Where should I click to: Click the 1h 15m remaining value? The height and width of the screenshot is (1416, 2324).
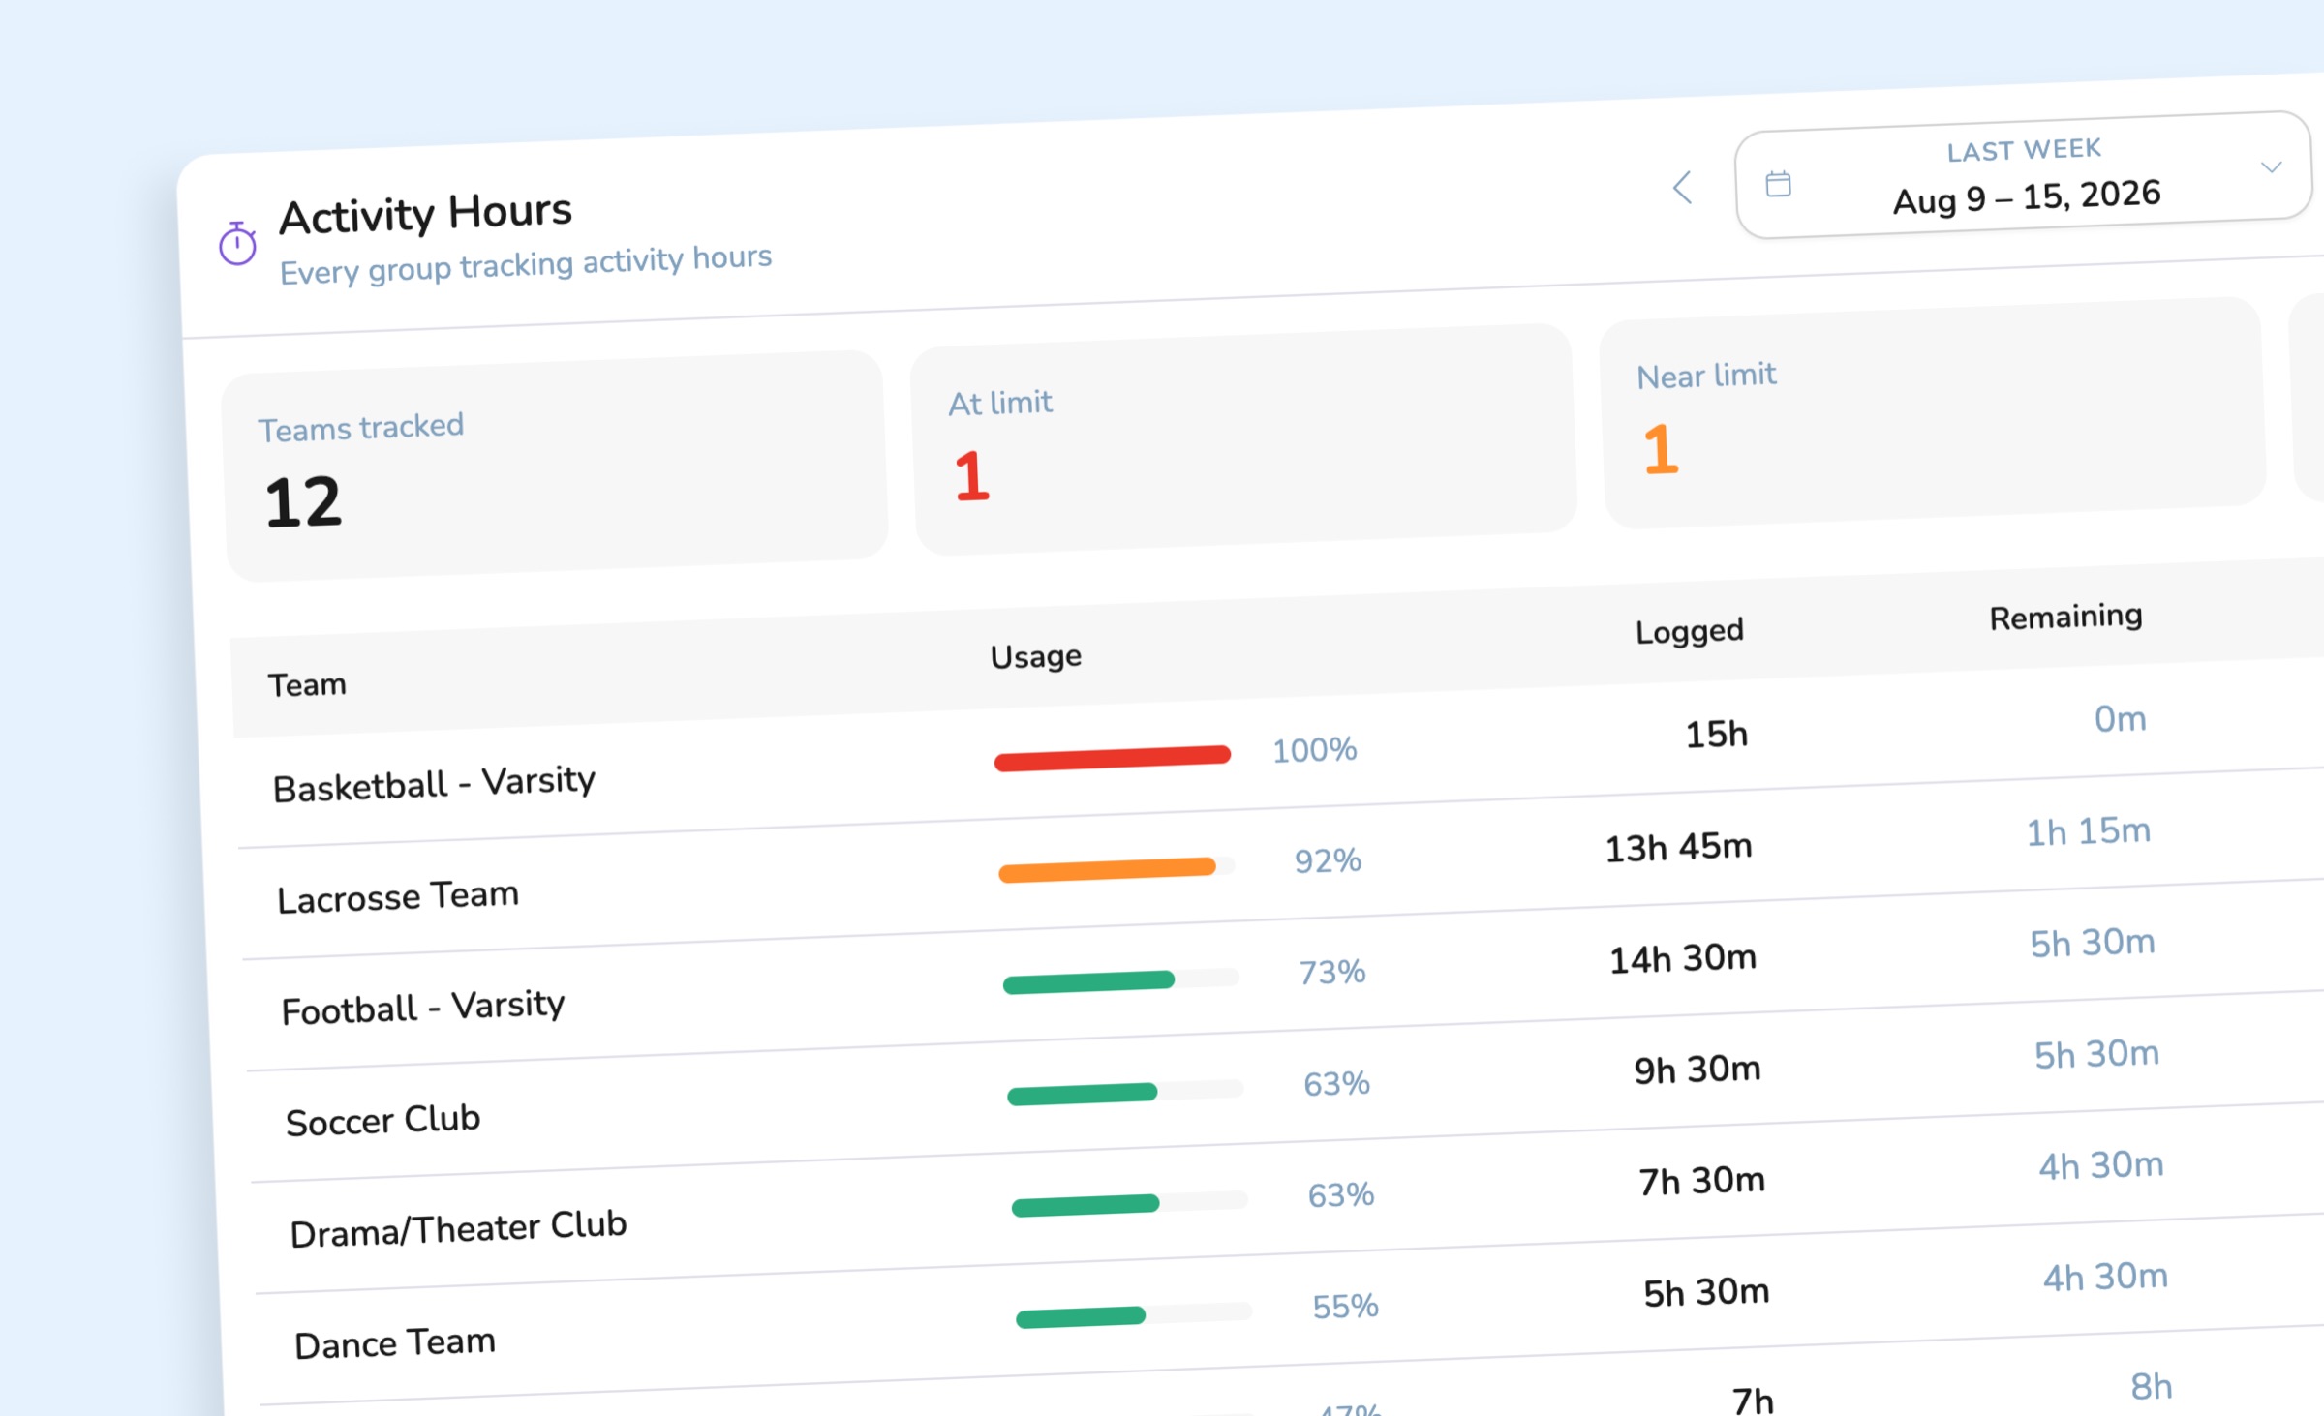coord(2089,831)
